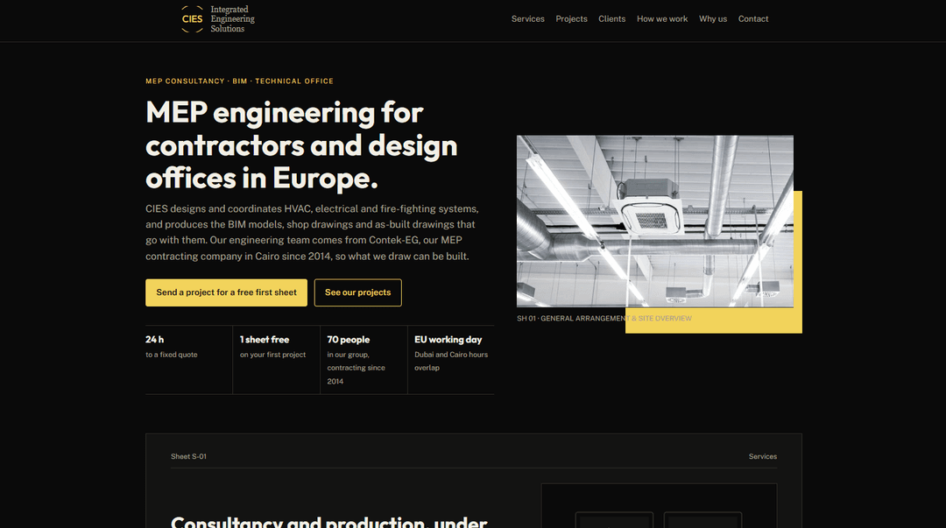This screenshot has height=528, width=946.
Task: Open the How we work page
Action: coord(662,19)
